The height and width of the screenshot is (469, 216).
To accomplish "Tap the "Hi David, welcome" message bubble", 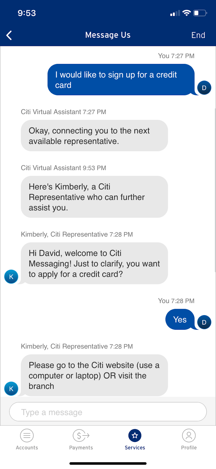I will point(94,263).
